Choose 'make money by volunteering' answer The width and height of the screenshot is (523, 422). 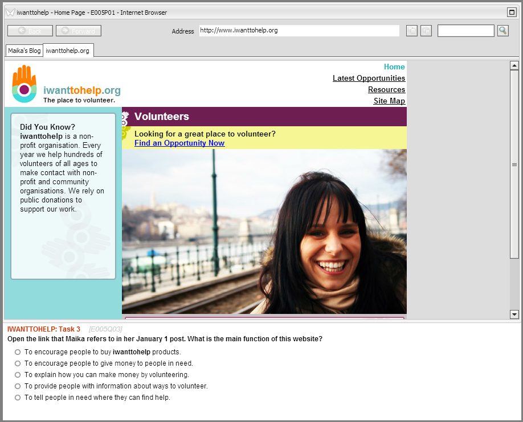pyautogui.click(x=18, y=375)
